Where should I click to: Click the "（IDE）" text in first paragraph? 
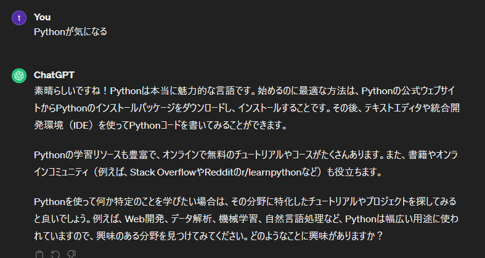[81, 126]
